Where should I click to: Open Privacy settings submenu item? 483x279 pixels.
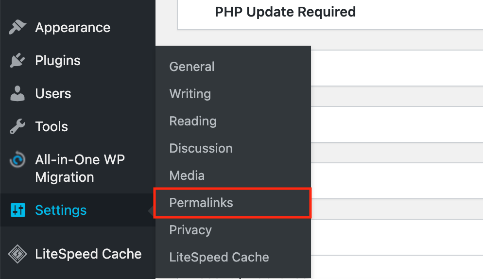pyautogui.click(x=190, y=230)
